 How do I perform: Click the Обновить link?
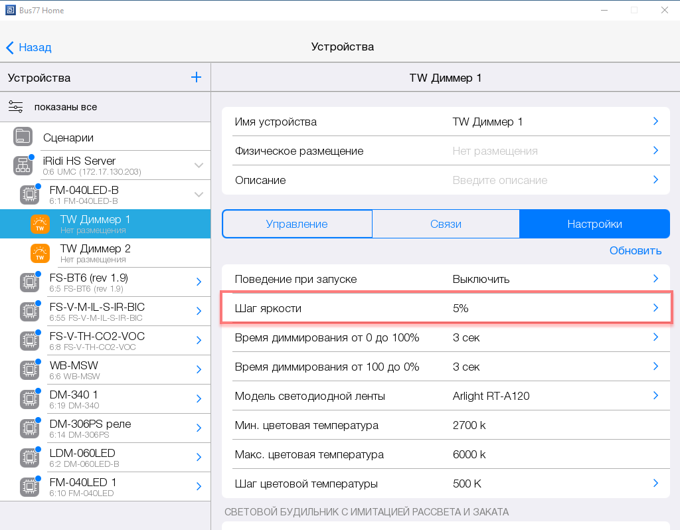point(635,250)
